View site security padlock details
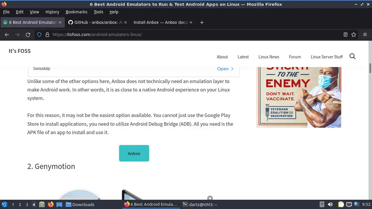The width and height of the screenshot is (372, 209). point(47,35)
